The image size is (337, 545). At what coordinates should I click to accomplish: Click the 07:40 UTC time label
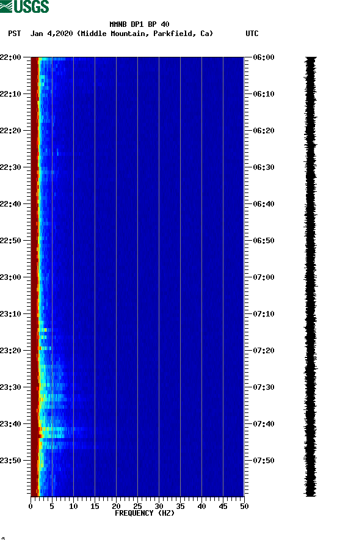(x=264, y=424)
